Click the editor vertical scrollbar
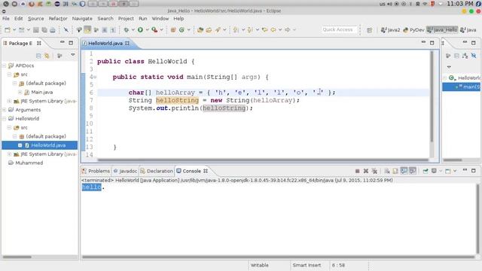Screen dimensions: 482x271 [432, 96]
